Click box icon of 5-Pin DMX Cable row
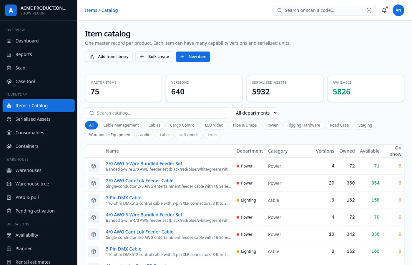This screenshot has height=265, width=412. point(94,251)
